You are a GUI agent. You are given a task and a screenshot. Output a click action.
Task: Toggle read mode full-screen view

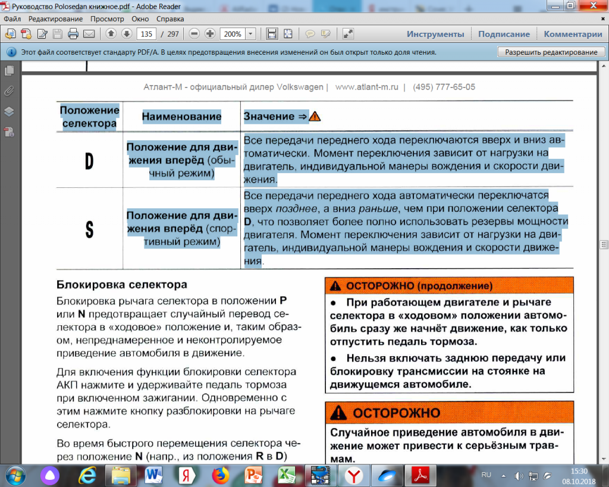[349, 34]
